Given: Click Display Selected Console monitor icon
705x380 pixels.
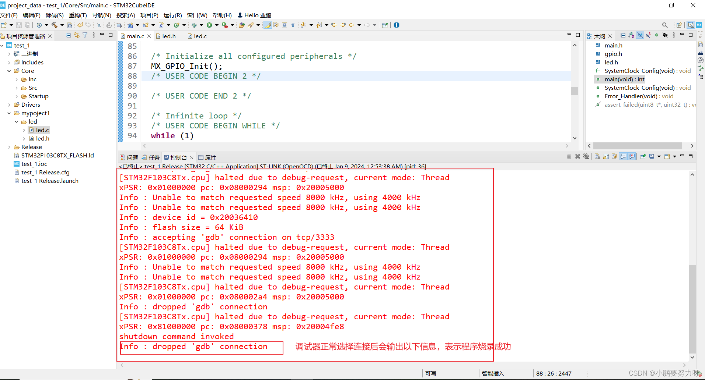Looking at the screenshot, I should click(x=652, y=156).
